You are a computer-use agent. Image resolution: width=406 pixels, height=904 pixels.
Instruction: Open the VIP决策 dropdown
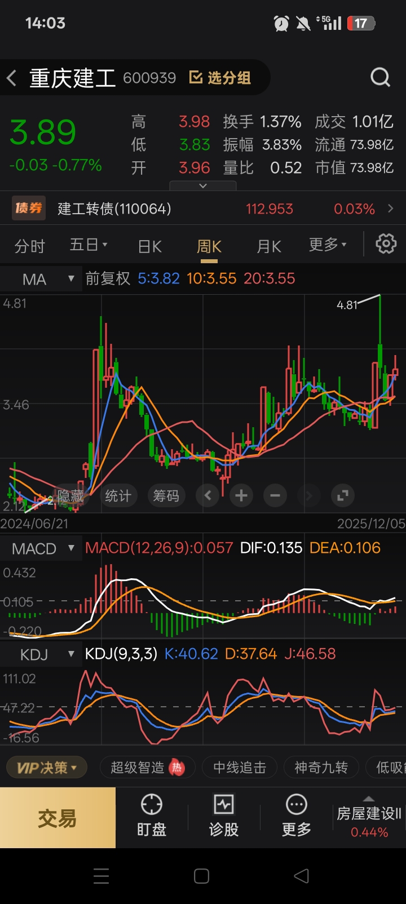[x=47, y=768]
